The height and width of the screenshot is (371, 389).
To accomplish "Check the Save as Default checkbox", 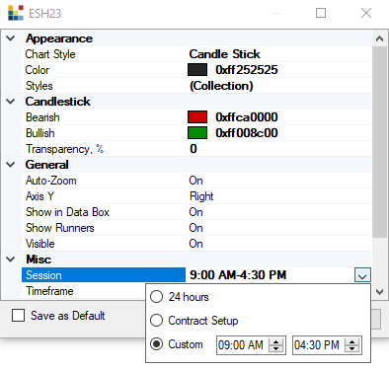I will coord(18,316).
